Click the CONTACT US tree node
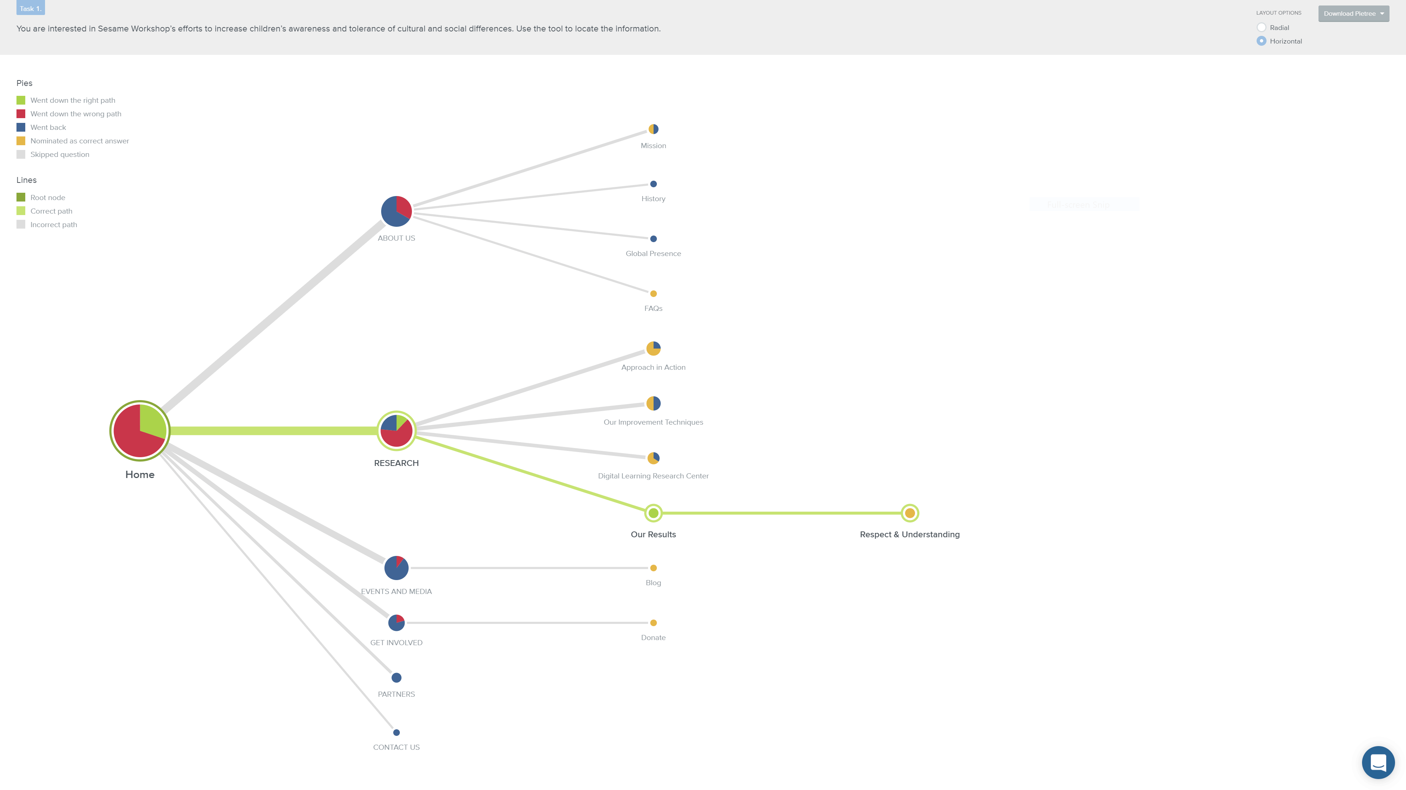 [396, 732]
